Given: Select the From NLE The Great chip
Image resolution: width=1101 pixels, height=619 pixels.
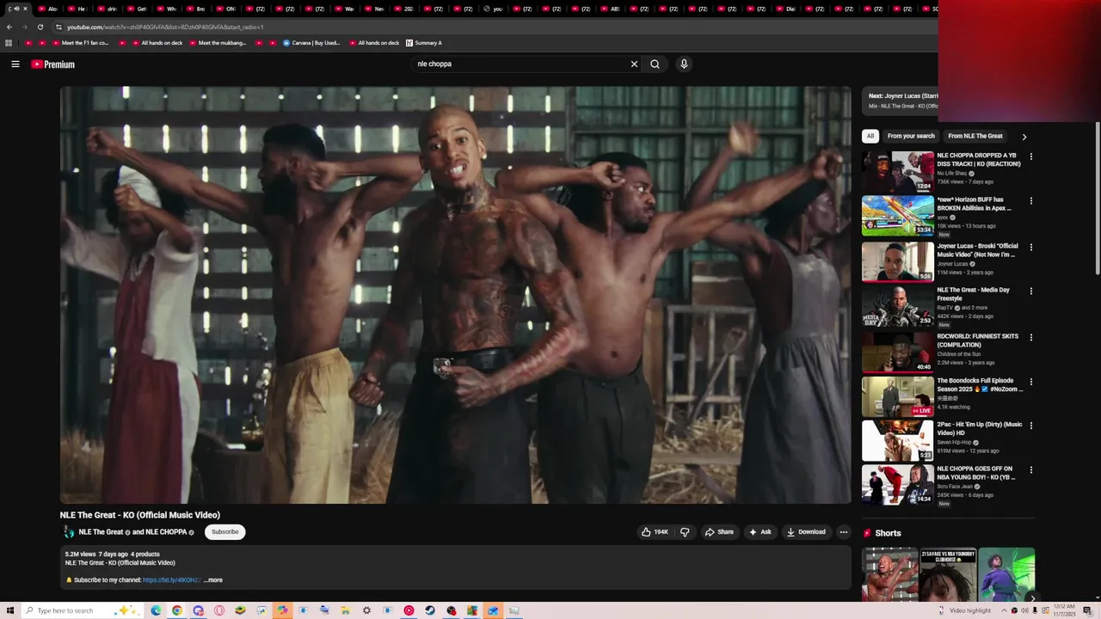Looking at the screenshot, I should click(975, 136).
